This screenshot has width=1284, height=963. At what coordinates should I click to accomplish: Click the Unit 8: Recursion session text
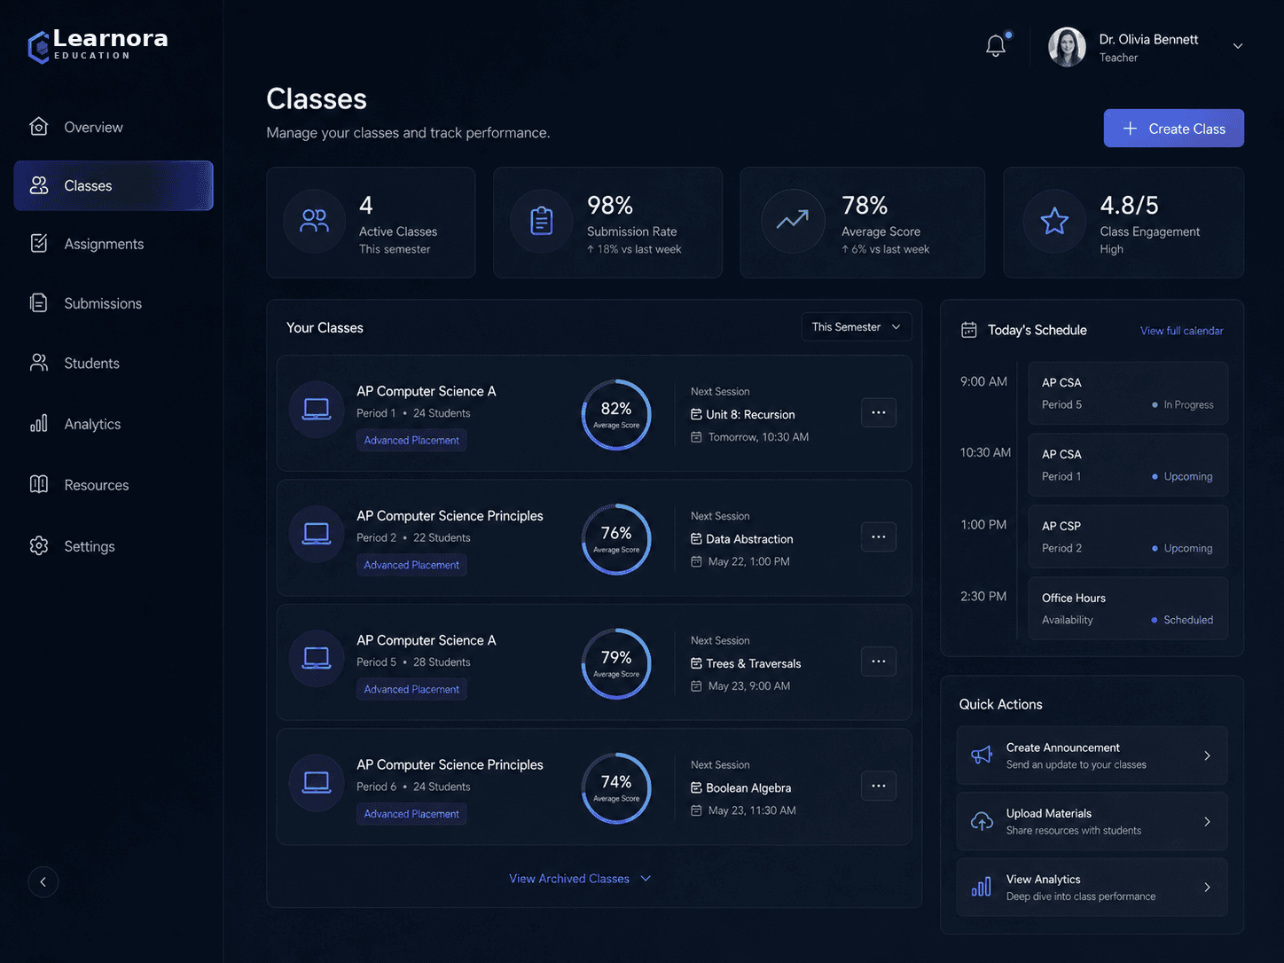point(750,414)
